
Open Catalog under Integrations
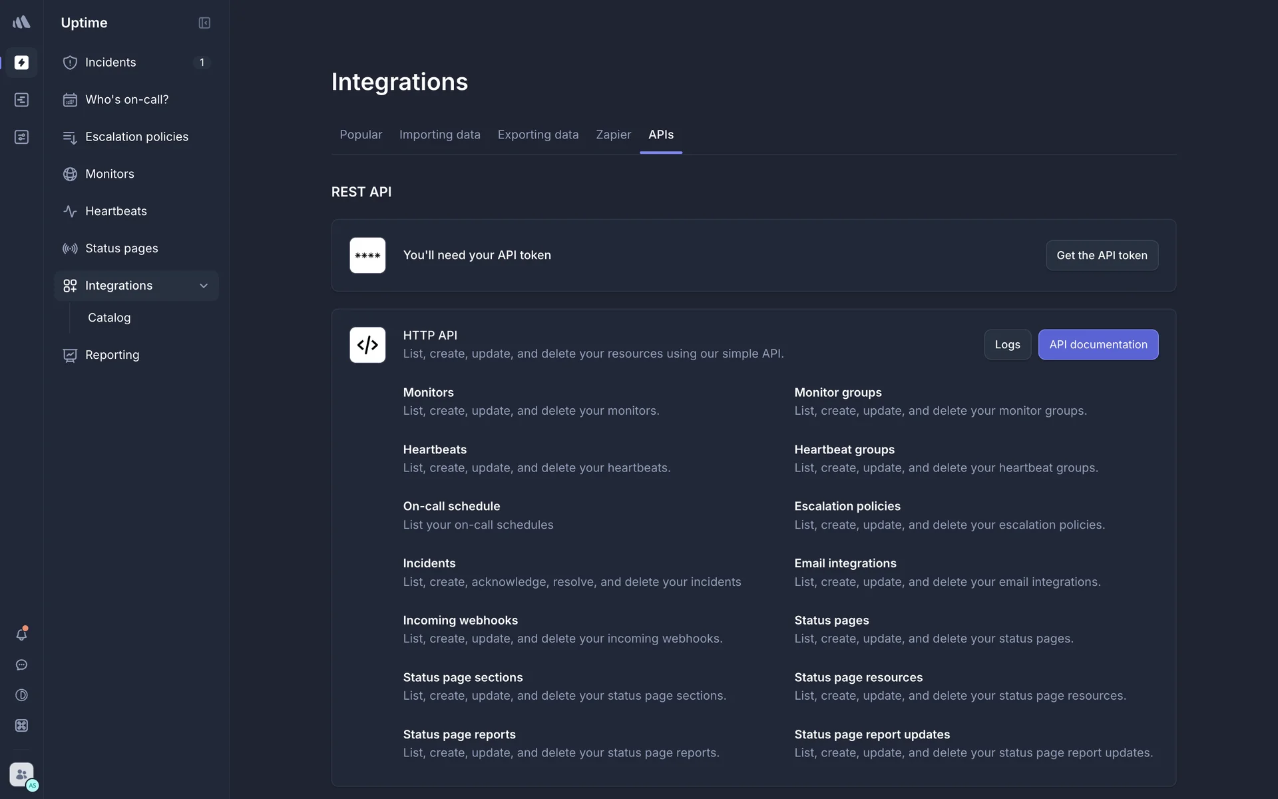(109, 318)
